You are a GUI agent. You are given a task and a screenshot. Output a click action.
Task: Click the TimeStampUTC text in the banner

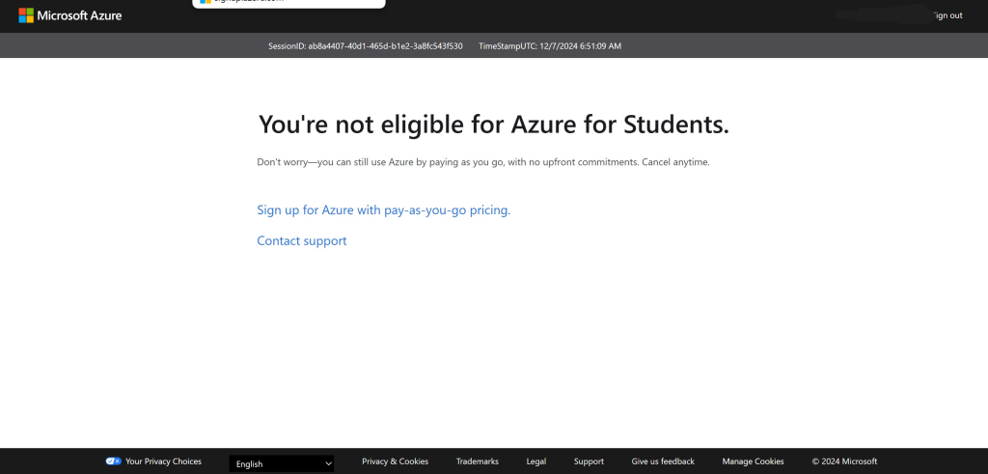(x=550, y=45)
